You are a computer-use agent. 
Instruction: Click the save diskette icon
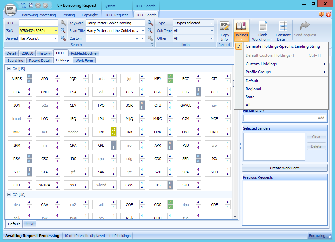point(31,5)
